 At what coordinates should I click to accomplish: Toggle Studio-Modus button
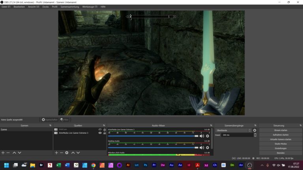tap(281, 144)
